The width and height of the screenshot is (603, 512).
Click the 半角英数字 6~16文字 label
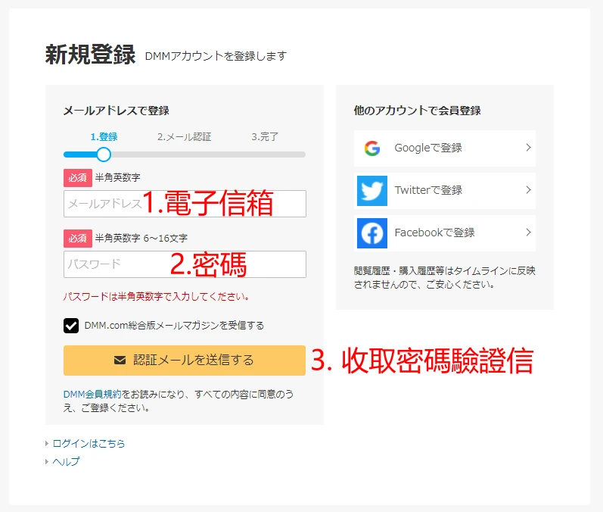141,239
